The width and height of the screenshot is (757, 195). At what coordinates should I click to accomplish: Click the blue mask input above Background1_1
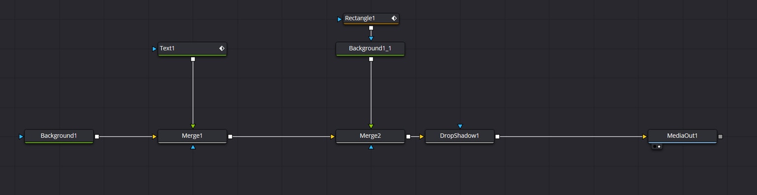371,38
